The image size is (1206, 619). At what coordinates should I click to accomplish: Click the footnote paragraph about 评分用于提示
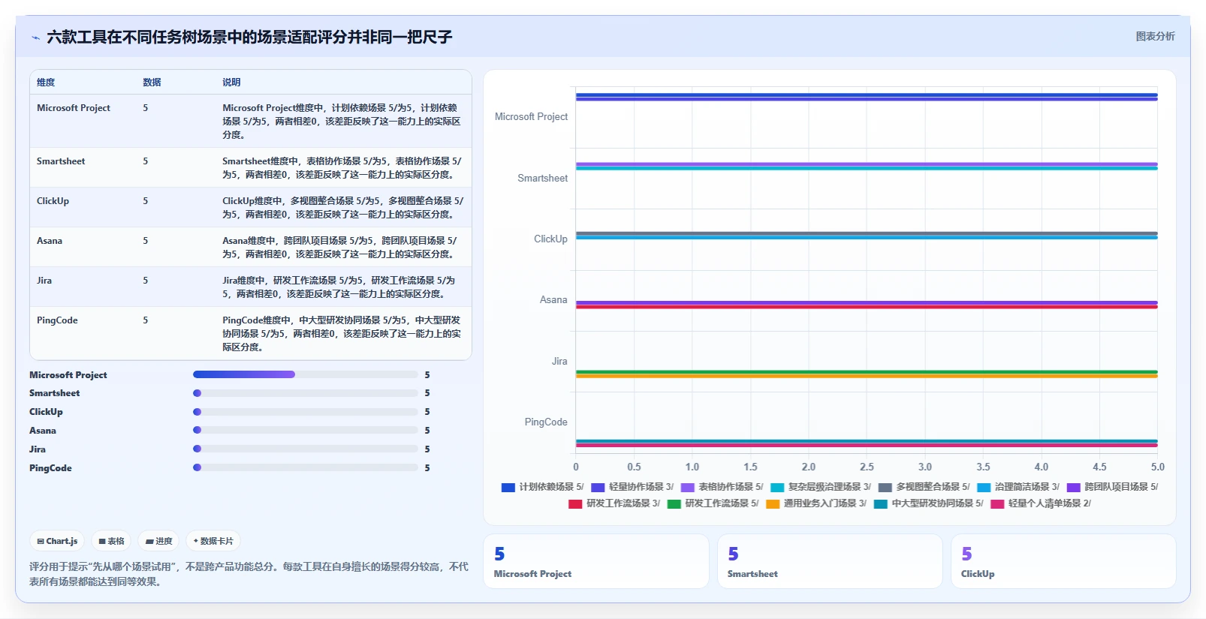(249, 574)
